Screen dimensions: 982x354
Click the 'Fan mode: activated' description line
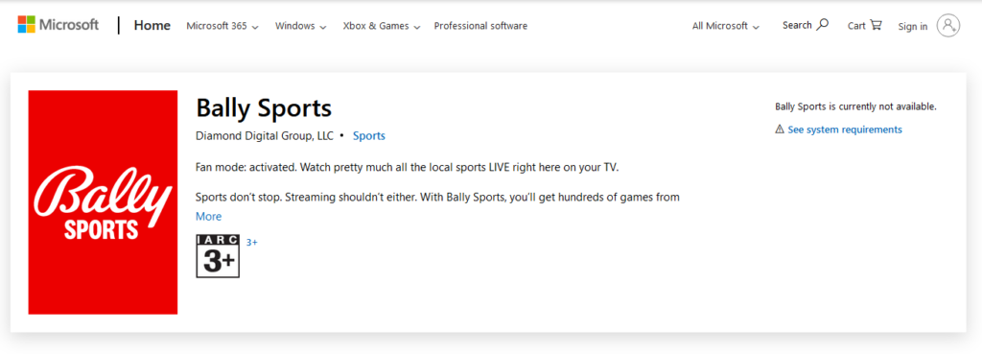[x=407, y=168]
